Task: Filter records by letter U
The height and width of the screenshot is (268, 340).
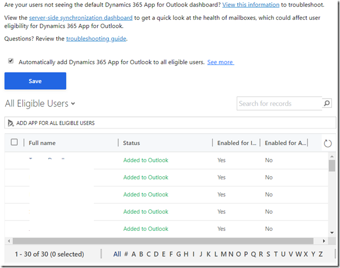Action: pos(283,254)
